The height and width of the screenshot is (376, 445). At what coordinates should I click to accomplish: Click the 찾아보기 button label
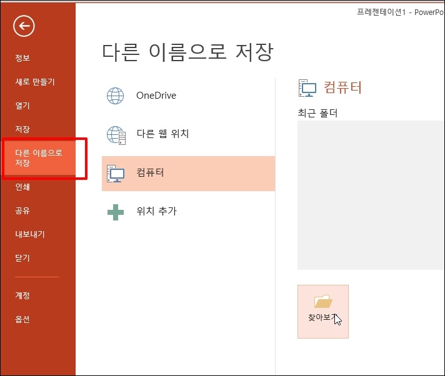pyautogui.click(x=322, y=317)
